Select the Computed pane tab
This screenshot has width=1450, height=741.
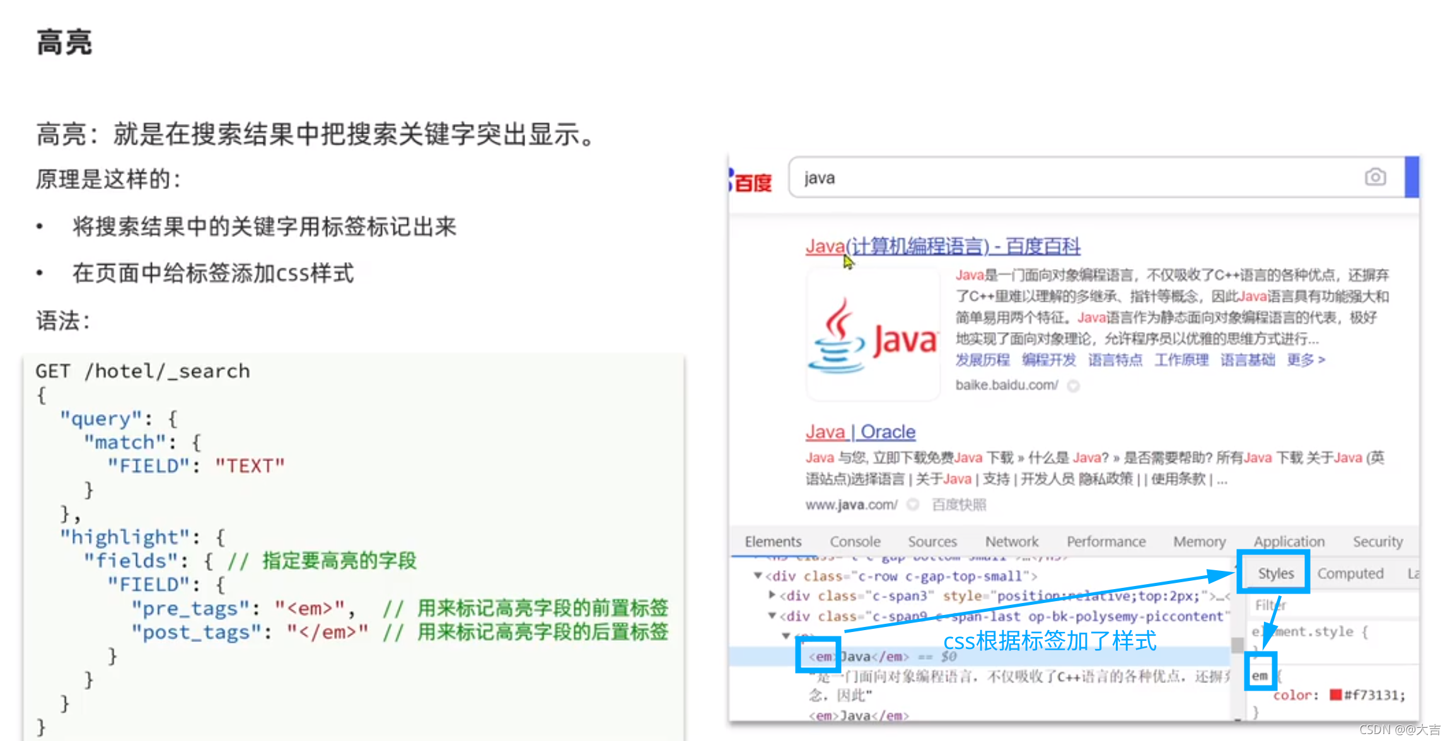pyautogui.click(x=1350, y=573)
